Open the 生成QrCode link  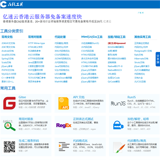click(114, 78)
